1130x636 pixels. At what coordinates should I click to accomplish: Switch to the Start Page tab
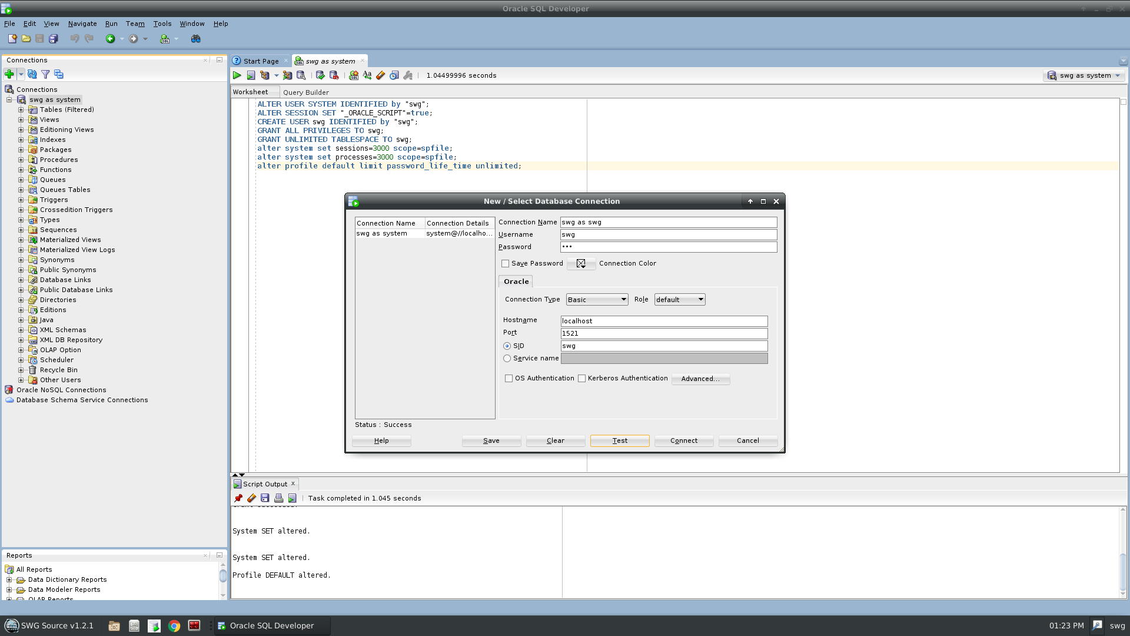tap(261, 61)
